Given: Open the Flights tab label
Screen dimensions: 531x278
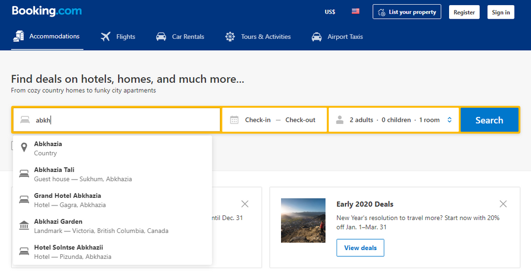Looking at the screenshot, I should click(125, 37).
